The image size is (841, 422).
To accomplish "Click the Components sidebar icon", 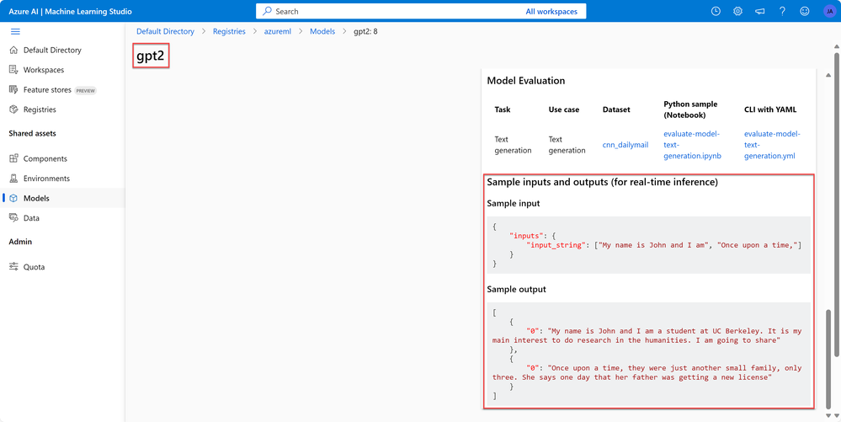I will (x=14, y=159).
